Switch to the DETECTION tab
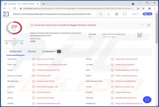This screenshot has height=107, width=159. click(16, 52)
